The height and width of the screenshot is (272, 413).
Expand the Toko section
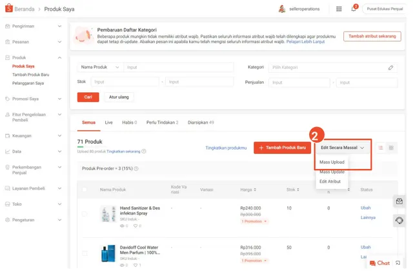coord(60,204)
